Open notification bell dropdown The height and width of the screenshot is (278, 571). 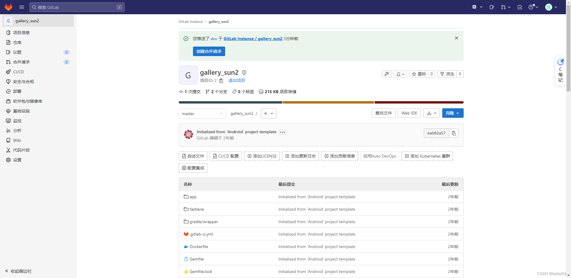click(400, 74)
